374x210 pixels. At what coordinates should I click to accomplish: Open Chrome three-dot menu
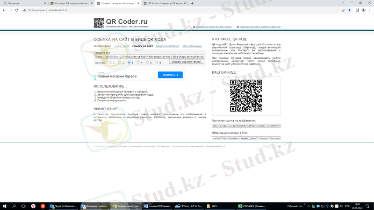pyautogui.click(x=370, y=10)
